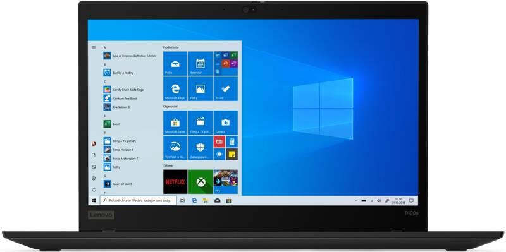Open the green Xbox tile
The width and height of the screenshot is (506, 252).
201,182
